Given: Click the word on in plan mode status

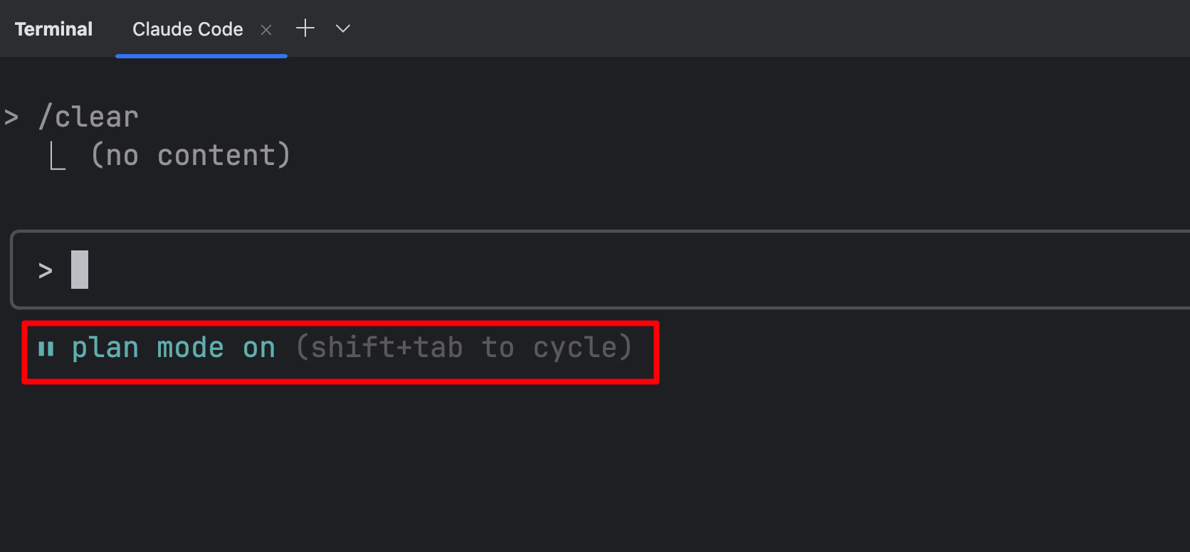Looking at the screenshot, I should (259, 349).
